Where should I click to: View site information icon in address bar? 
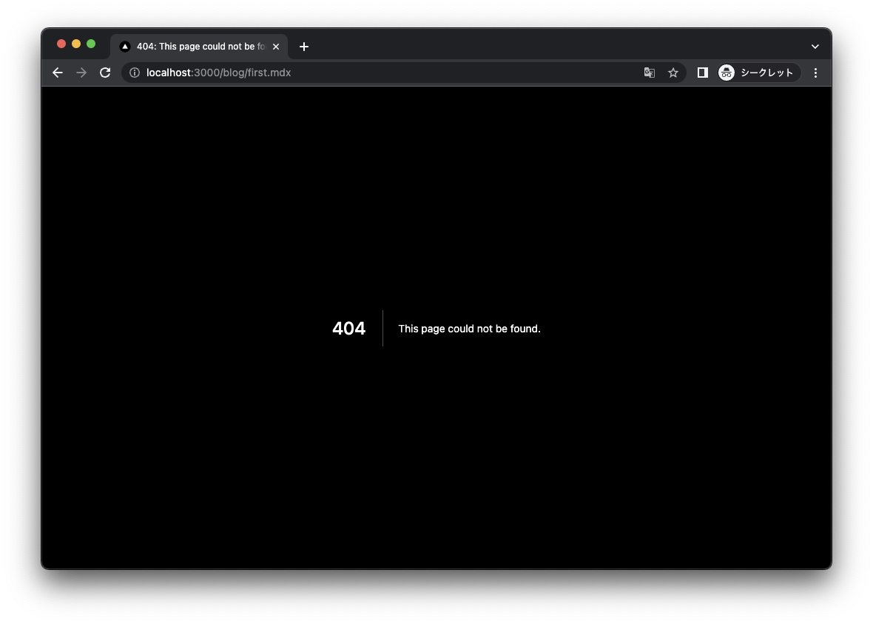click(135, 73)
